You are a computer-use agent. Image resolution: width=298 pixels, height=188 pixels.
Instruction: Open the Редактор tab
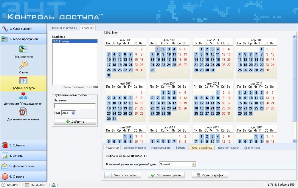[112, 148]
